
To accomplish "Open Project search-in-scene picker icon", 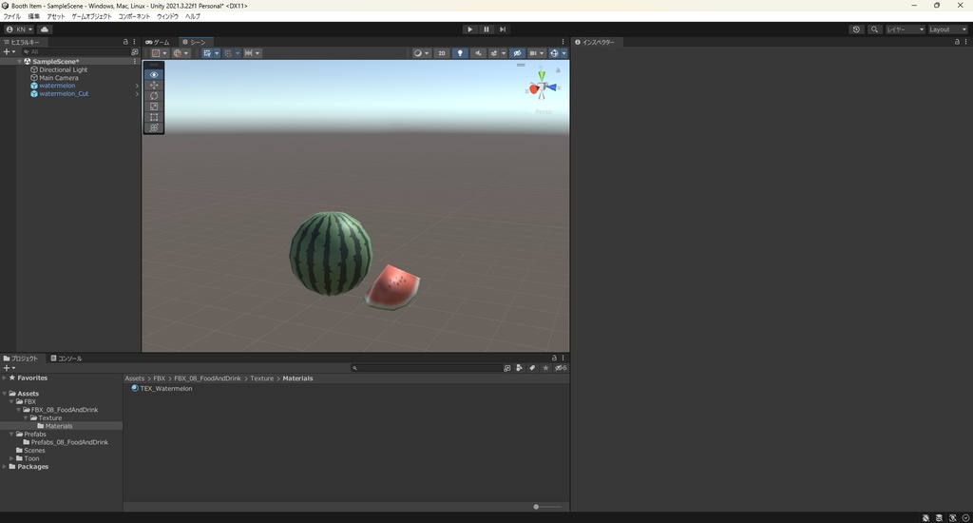I will click(507, 368).
